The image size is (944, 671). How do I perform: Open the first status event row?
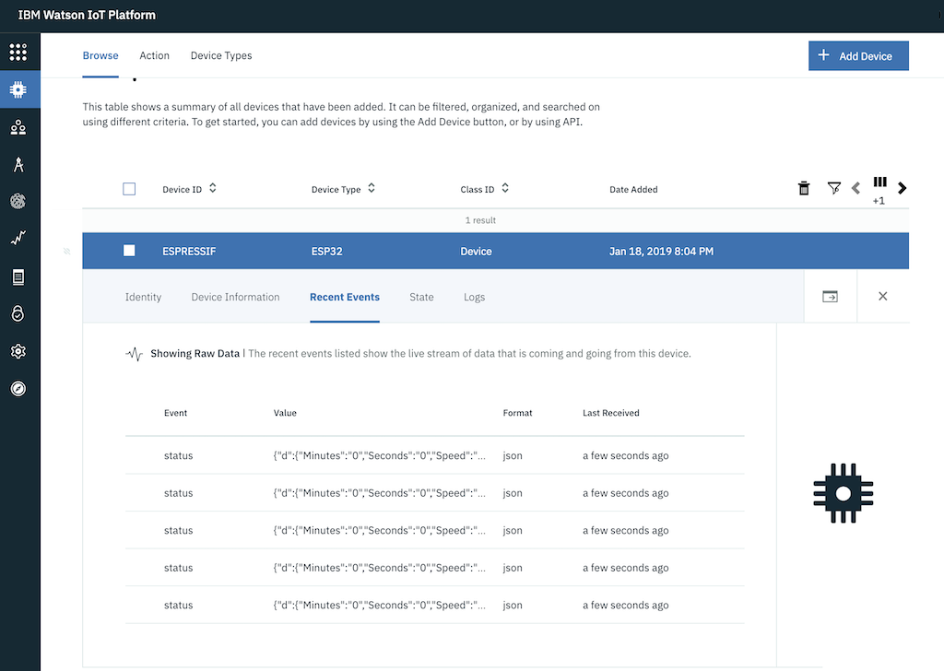[435, 455]
